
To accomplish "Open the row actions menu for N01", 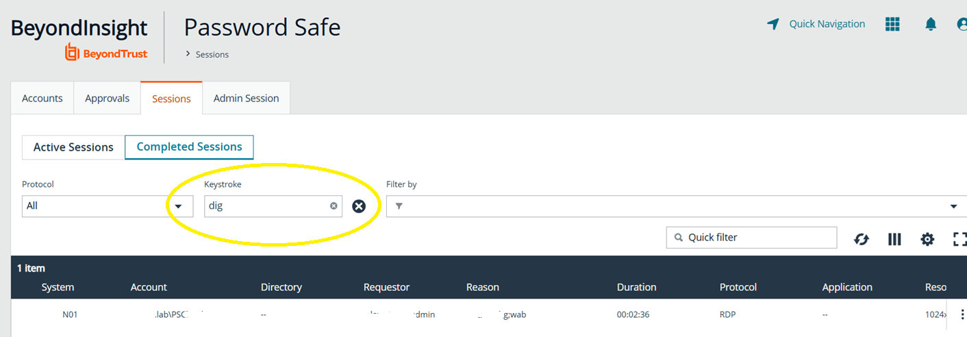I will (x=962, y=315).
